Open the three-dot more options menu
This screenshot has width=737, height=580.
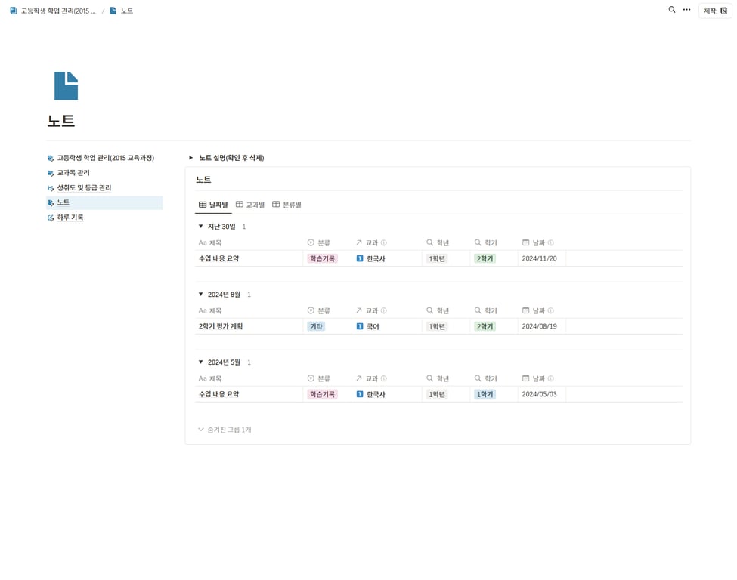[686, 9]
